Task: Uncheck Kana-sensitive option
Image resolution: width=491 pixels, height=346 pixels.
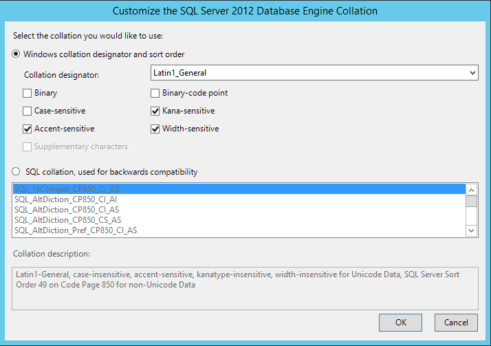Action: pyautogui.click(x=155, y=111)
